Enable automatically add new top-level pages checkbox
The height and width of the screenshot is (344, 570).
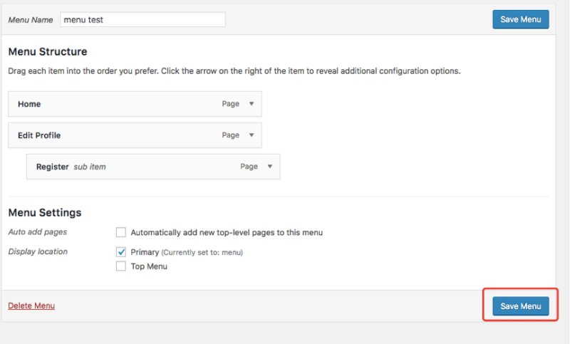(121, 232)
